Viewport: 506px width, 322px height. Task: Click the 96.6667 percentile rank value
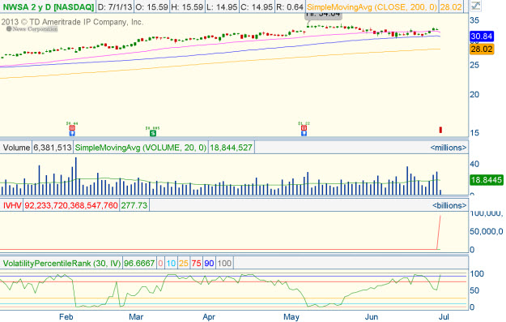coord(139,263)
